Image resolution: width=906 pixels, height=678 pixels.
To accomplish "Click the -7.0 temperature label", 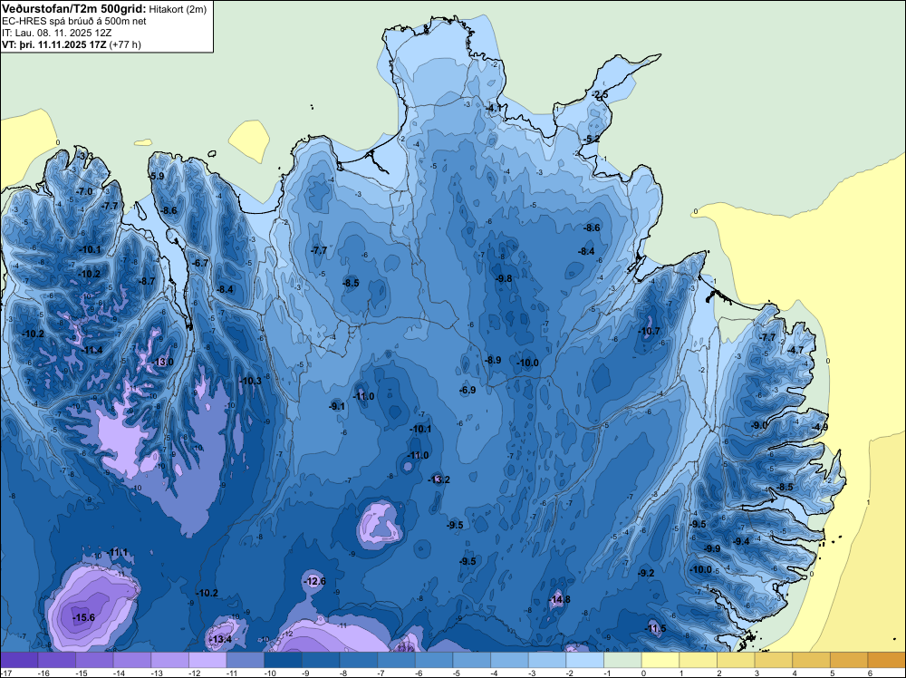I will click(x=84, y=191).
